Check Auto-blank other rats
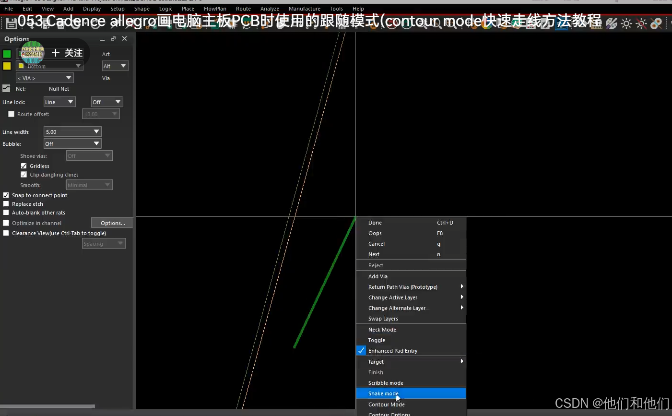Viewport: 672px width, 416px height. click(x=6, y=213)
